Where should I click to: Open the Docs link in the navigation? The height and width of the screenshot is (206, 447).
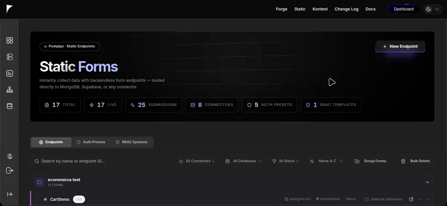[x=370, y=9]
